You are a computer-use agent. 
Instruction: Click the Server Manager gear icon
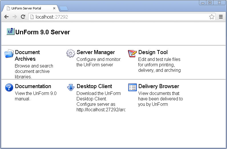click(71, 53)
